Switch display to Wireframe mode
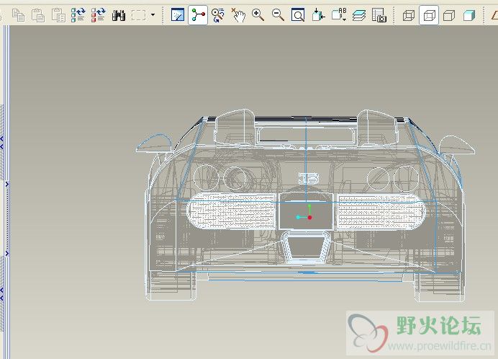This screenshot has width=498, height=359. pyautogui.click(x=409, y=15)
